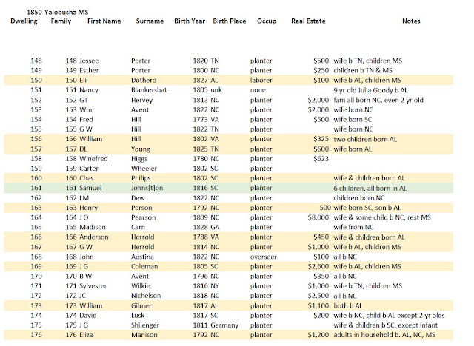
Task: Select the occupation cell laborer for Eli
Action: [261, 81]
